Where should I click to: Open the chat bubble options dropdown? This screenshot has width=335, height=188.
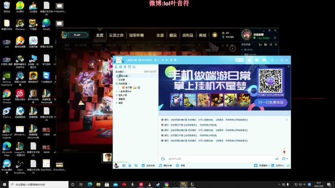285,159
